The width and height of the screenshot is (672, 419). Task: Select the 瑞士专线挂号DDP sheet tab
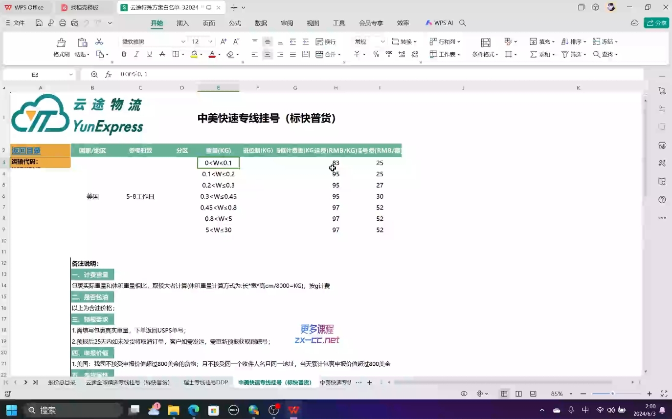click(x=205, y=382)
